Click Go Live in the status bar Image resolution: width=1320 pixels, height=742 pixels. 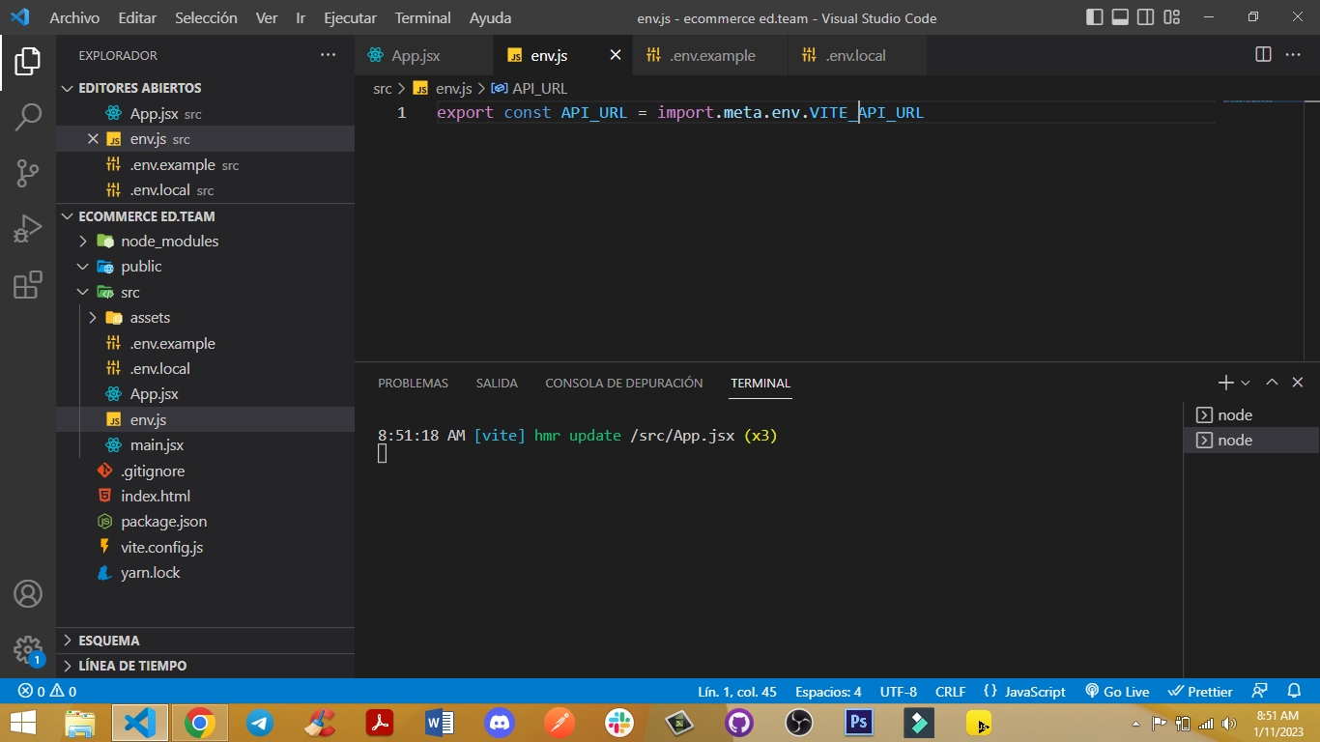click(1117, 691)
